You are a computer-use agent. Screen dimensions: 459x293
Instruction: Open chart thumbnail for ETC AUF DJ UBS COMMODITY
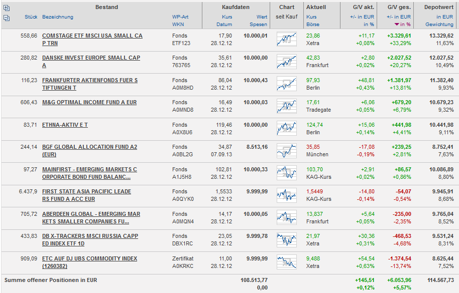[287, 262]
